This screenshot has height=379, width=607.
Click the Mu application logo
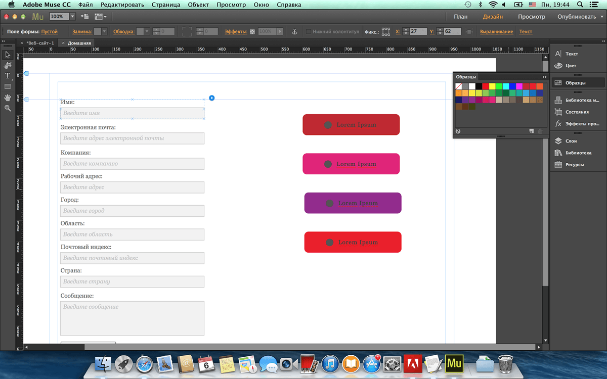tap(37, 17)
